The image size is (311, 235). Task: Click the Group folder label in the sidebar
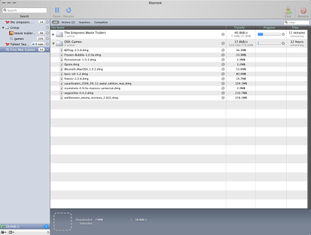click(x=15, y=27)
